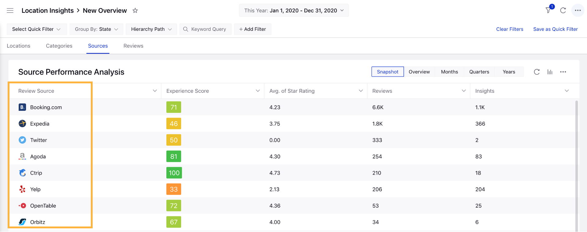Click the Agoda source logo icon

[22, 157]
